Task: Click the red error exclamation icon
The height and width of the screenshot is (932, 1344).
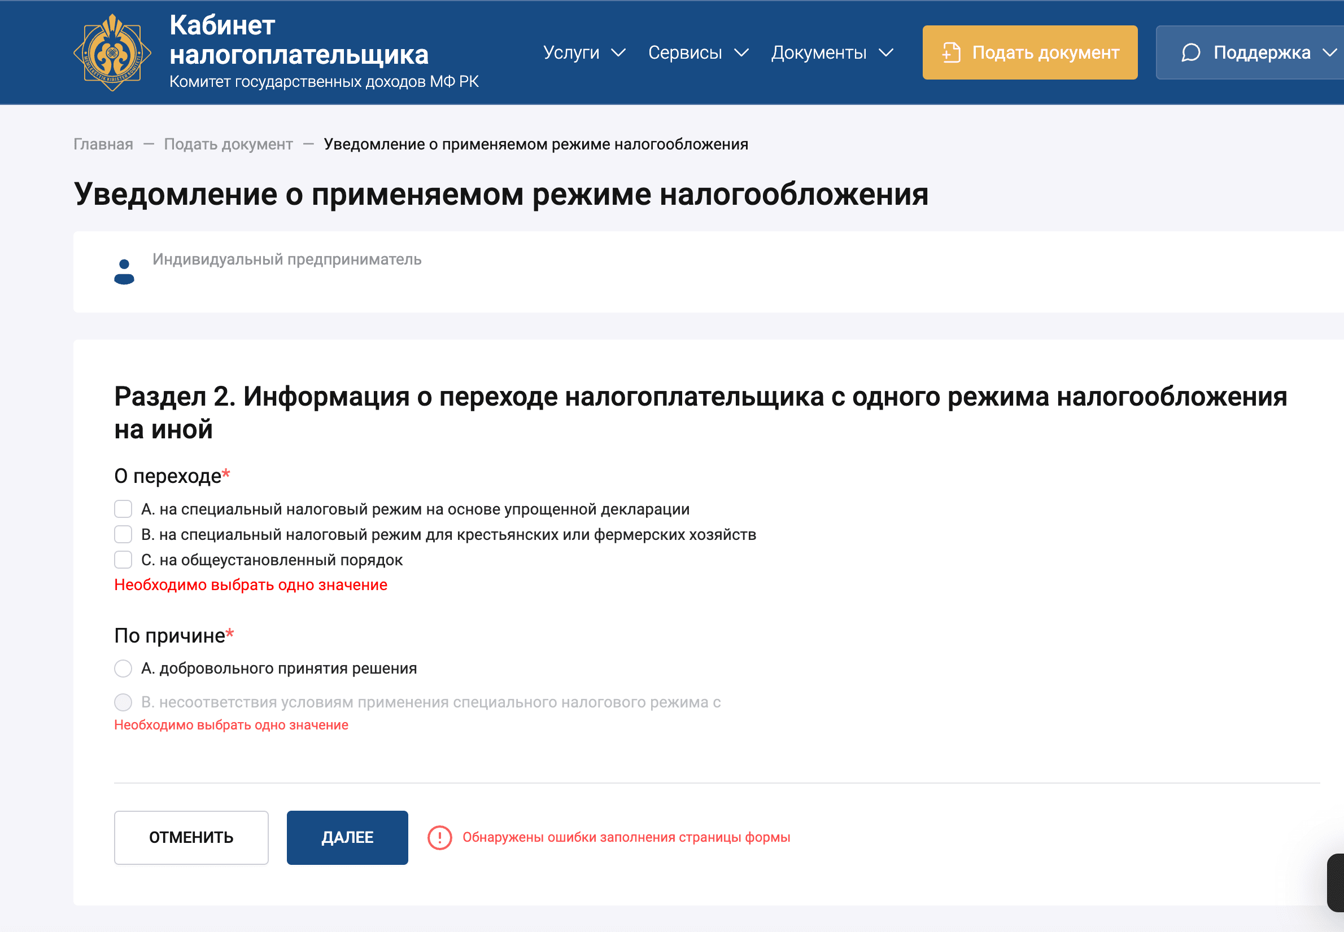Action: coord(439,837)
